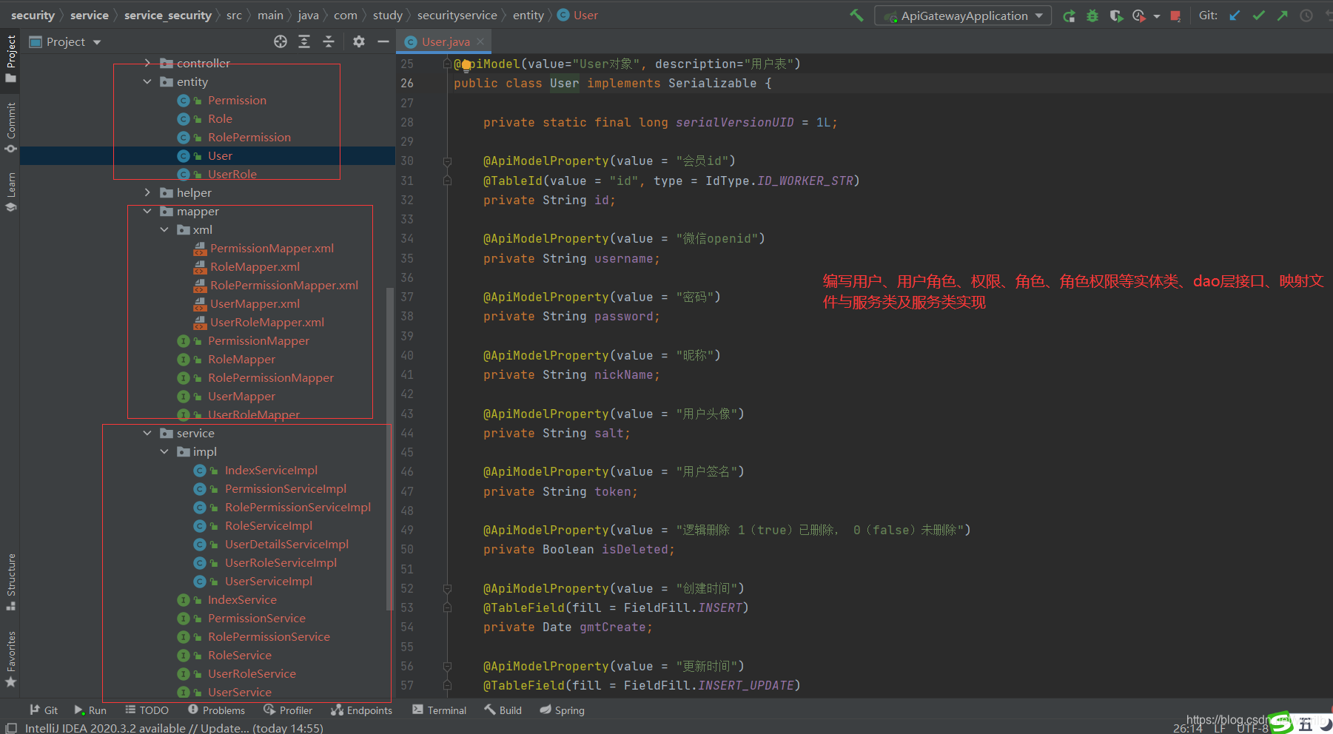1333x734 pixels.
Task: Click the entity breadcrumb in navigation bar
Action: [x=528, y=15]
